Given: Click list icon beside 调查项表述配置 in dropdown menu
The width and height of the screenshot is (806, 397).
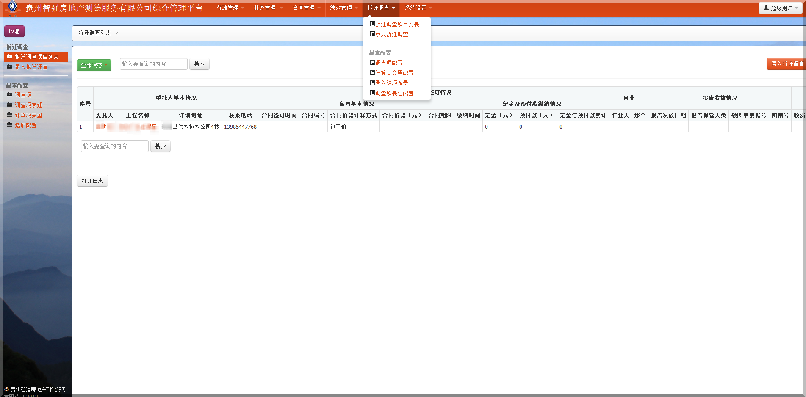Looking at the screenshot, I should point(372,93).
